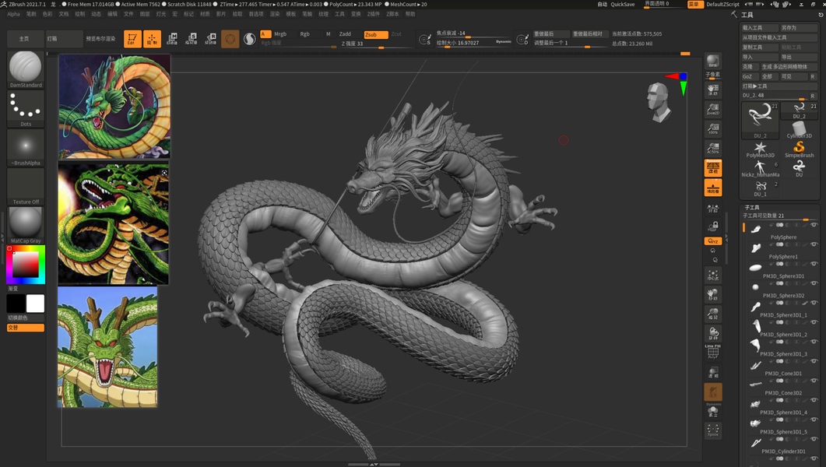
Task: Click the sculptris mode icon beside Gizmo
Action: click(x=250, y=38)
